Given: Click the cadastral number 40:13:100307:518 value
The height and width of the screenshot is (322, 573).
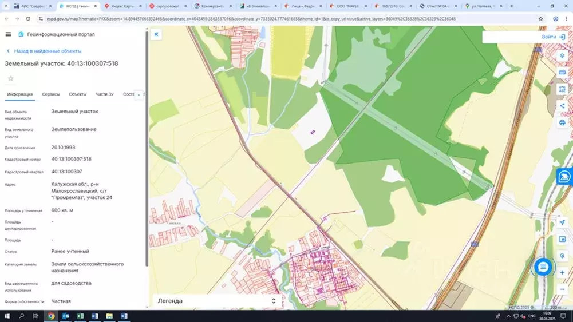Looking at the screenshot, I should [x=71, y=159].
